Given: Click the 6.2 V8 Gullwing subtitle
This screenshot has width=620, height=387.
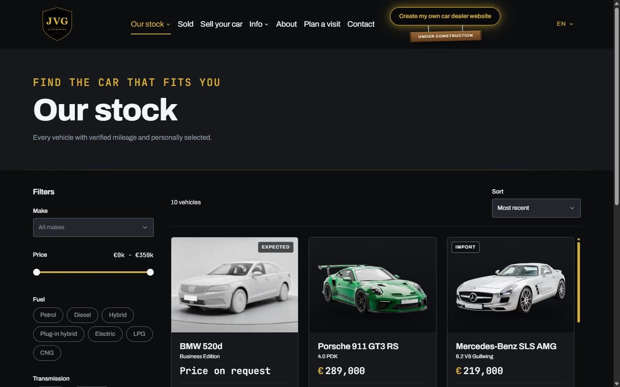Looking at the screenshot, I should (x=474, y=356).
